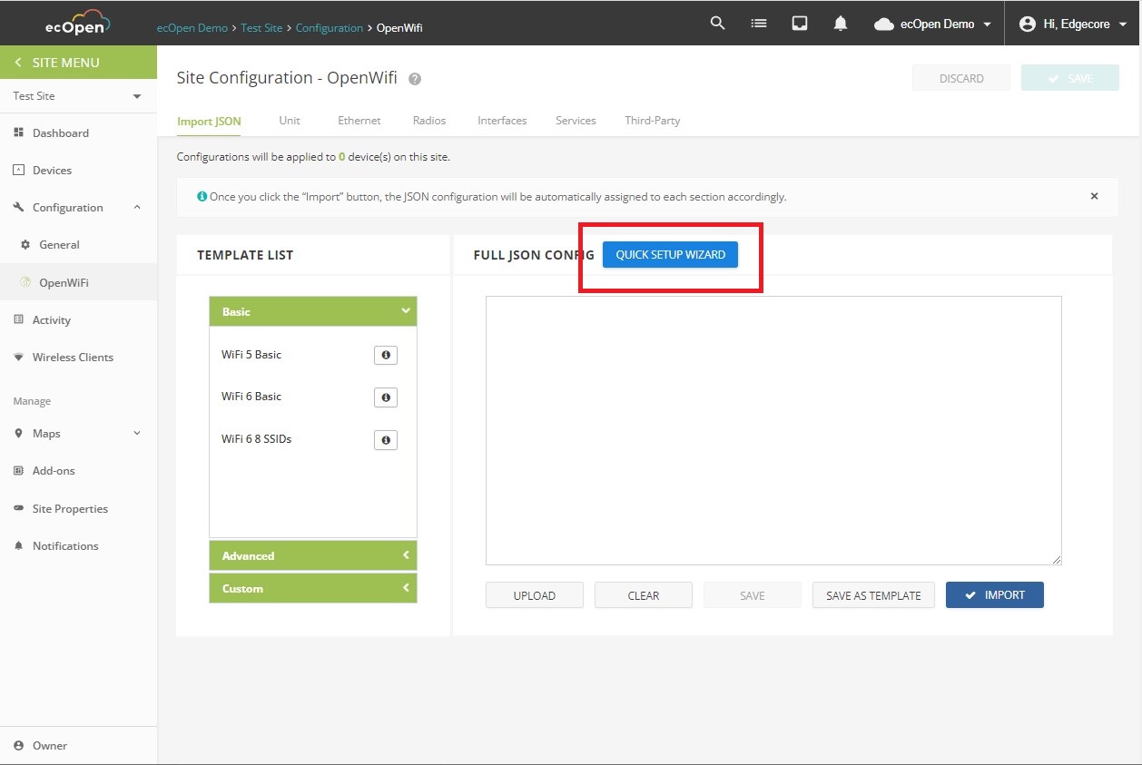Open the inbox tray icon

click(800, 24)
